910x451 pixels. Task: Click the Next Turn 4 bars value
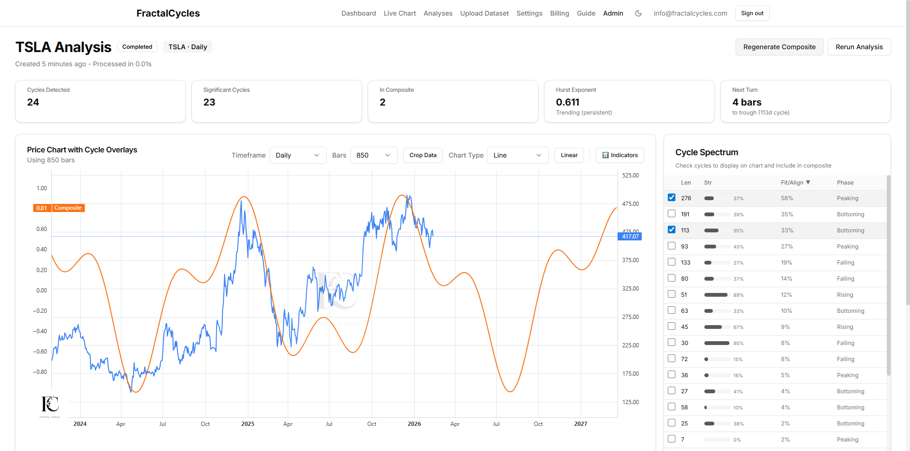(x=746, y=102)
